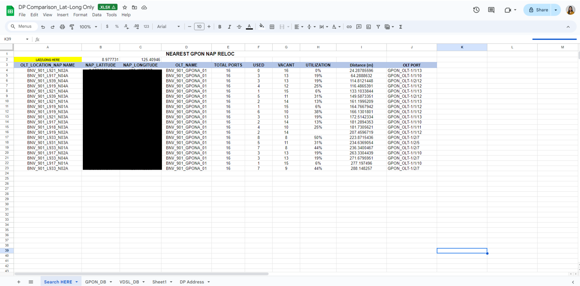Format as currency with dollar icon

point(107,27)
